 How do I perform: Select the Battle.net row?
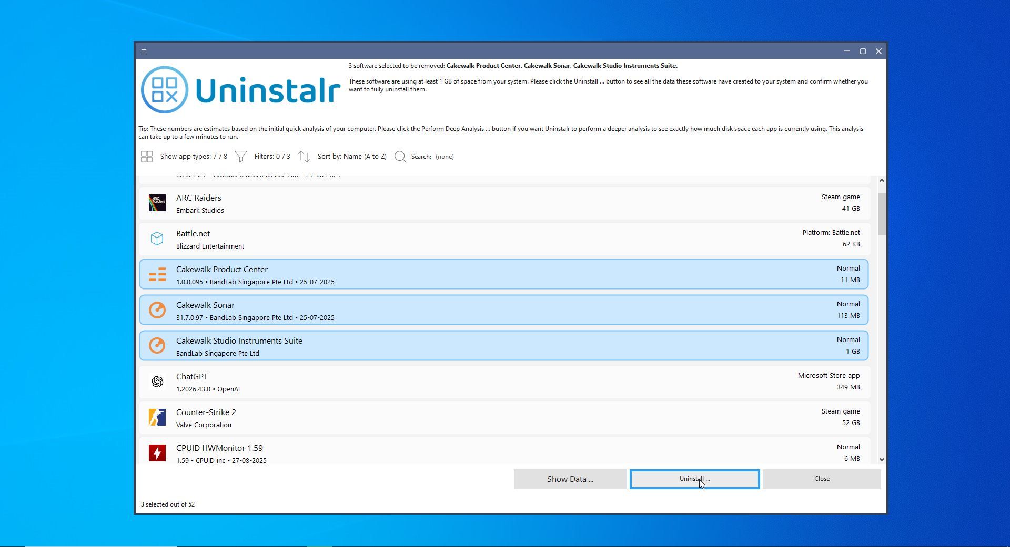(x=504, y=239)
